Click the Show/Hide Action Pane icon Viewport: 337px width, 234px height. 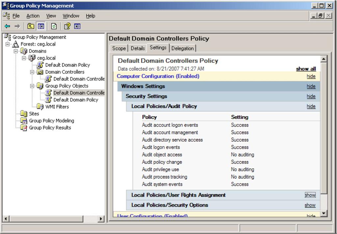[77, 26]
